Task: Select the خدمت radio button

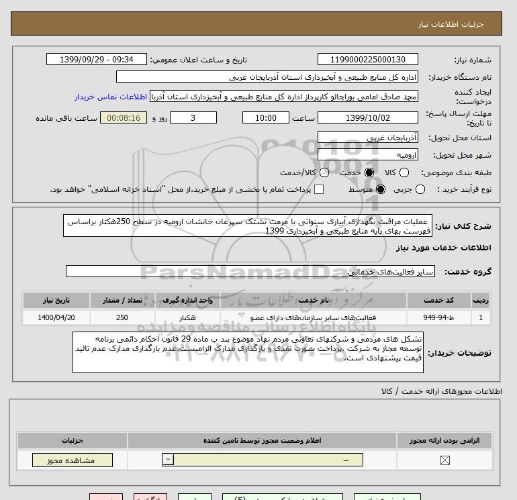Action: pos(369,172)
